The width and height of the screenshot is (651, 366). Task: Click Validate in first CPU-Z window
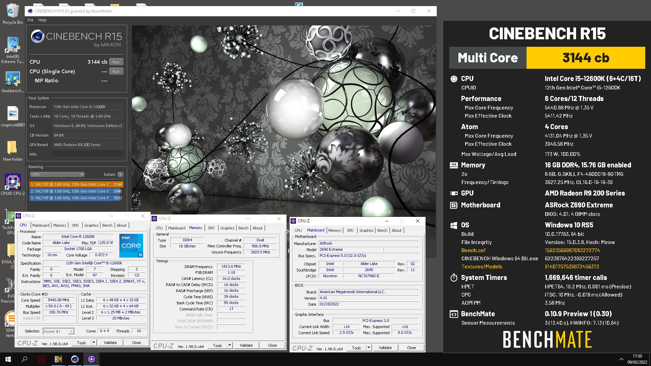(110, 343)
